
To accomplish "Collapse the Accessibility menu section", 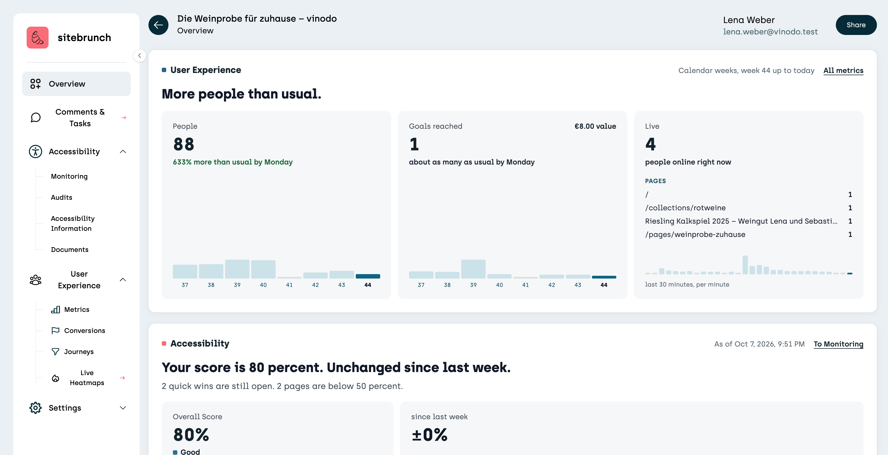I will tap(123, 152).
